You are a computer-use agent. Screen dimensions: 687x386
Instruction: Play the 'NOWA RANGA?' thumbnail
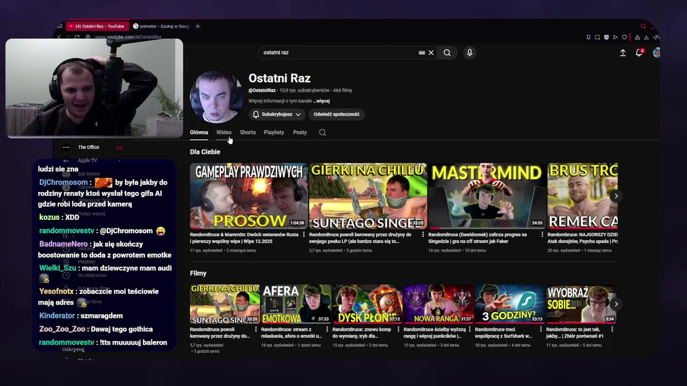coord(438,304)
